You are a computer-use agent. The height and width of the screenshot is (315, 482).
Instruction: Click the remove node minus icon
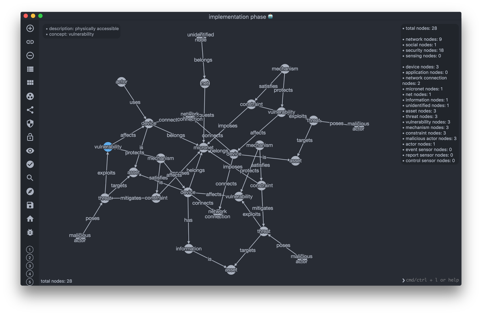(x=30, y=55)
